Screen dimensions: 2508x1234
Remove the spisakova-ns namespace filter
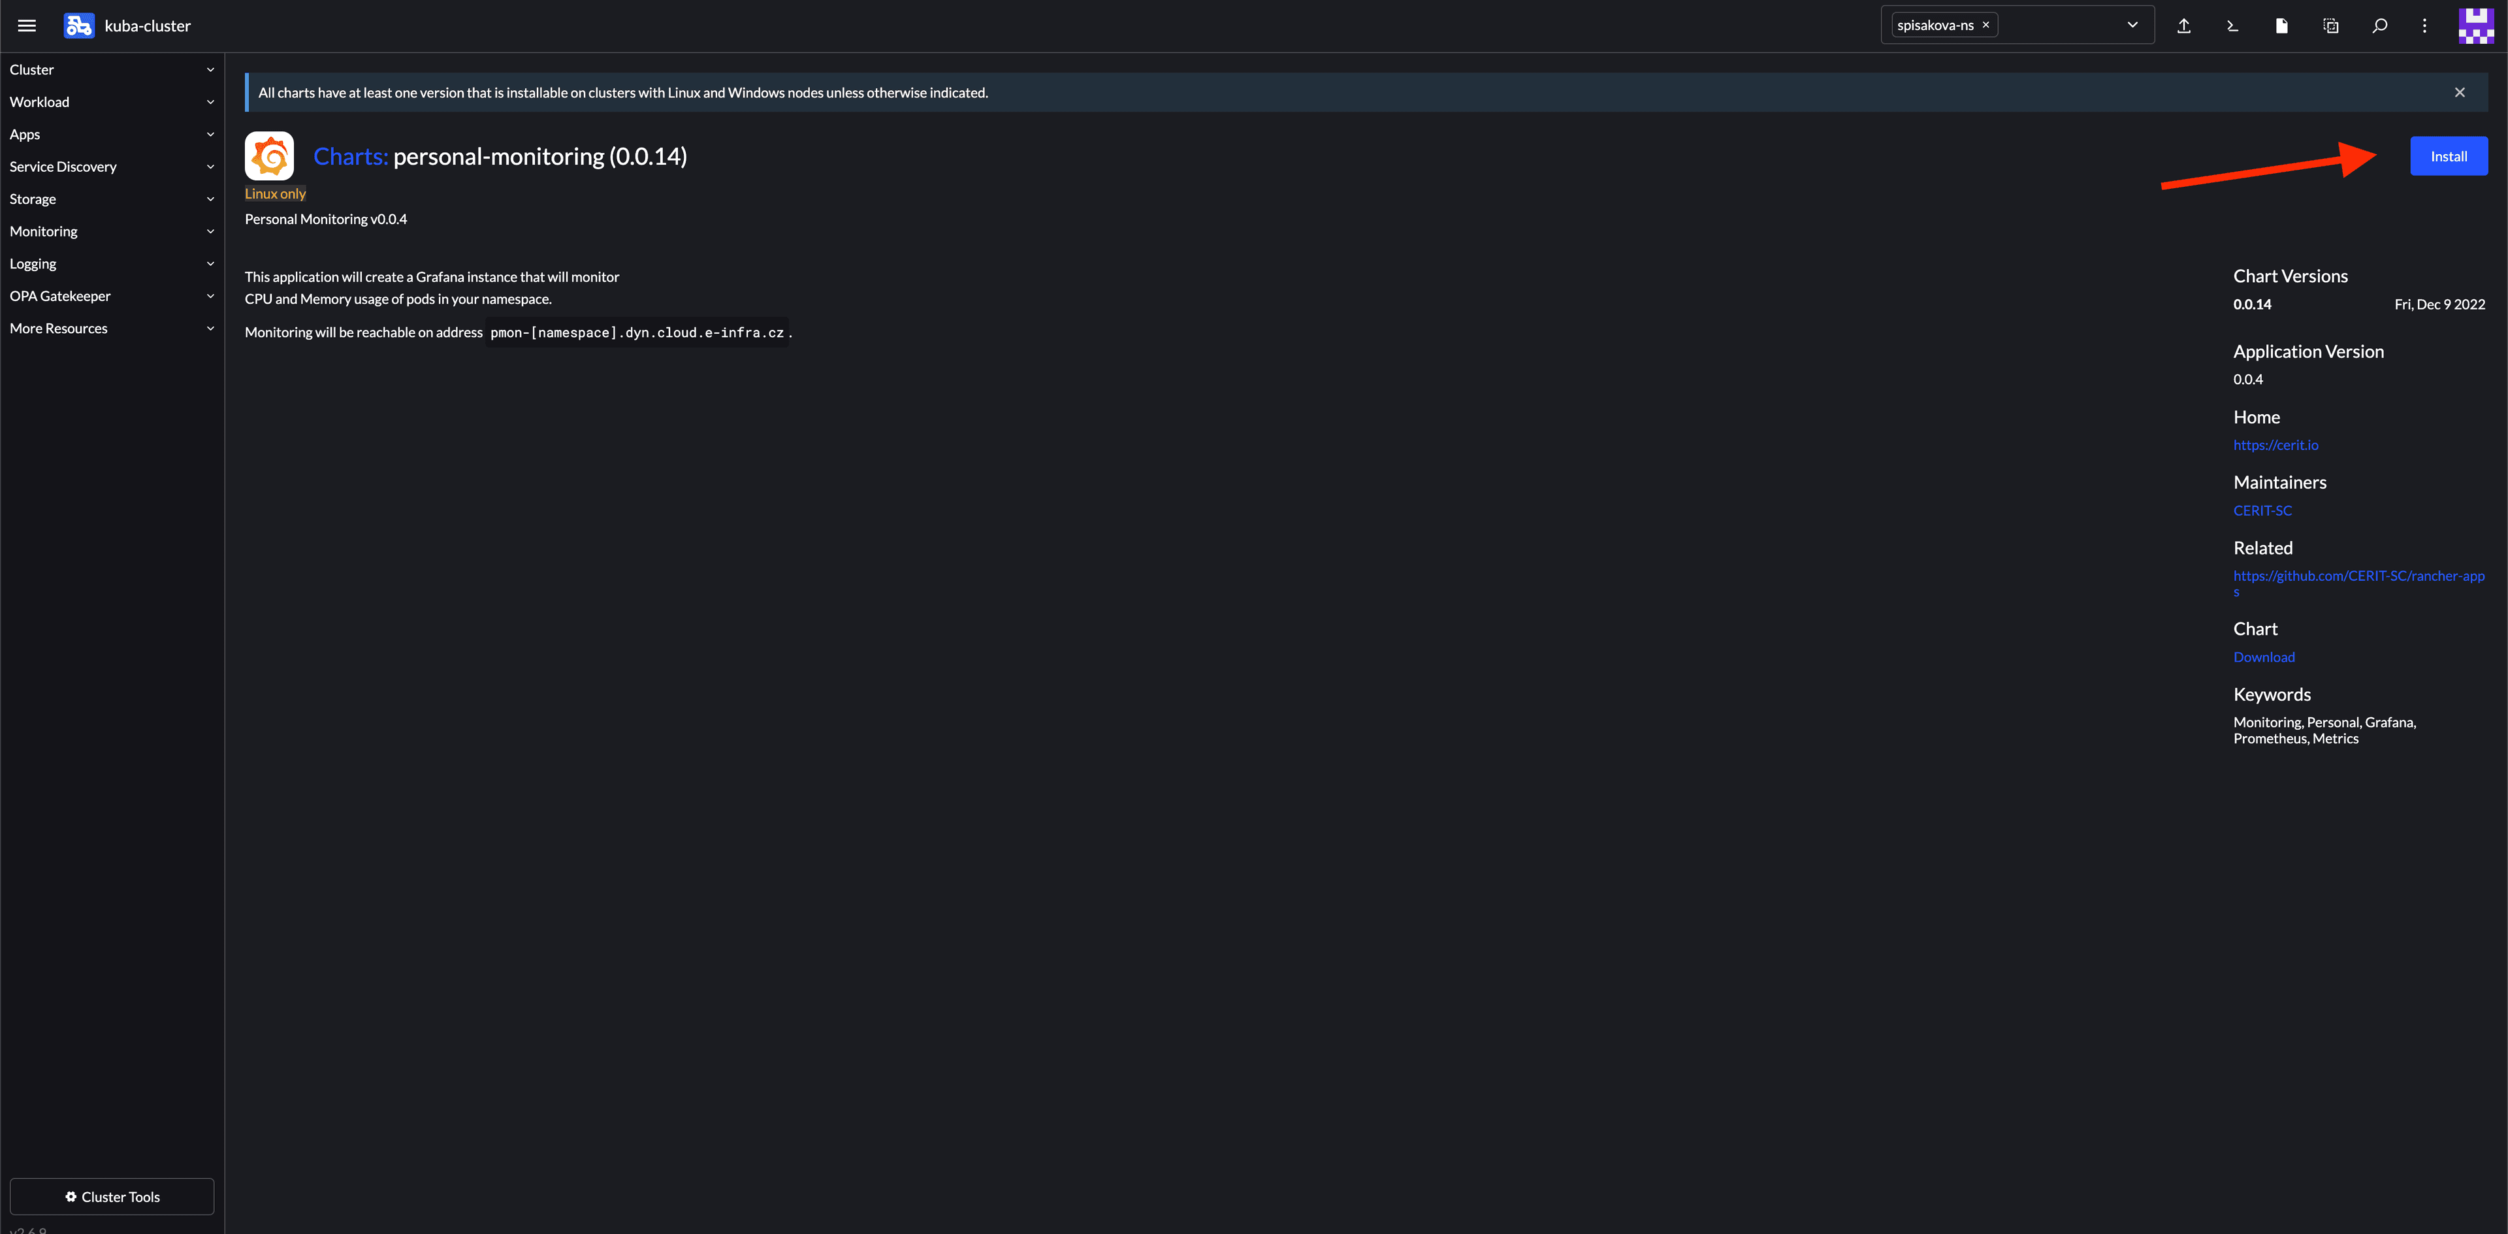tap(1985, 24)
